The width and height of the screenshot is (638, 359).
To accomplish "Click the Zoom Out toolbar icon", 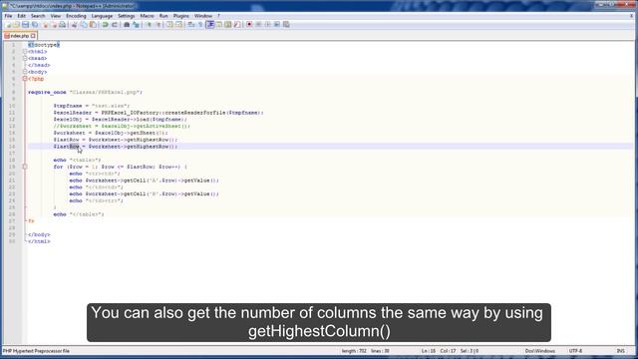I will click(x=159, y=24).
